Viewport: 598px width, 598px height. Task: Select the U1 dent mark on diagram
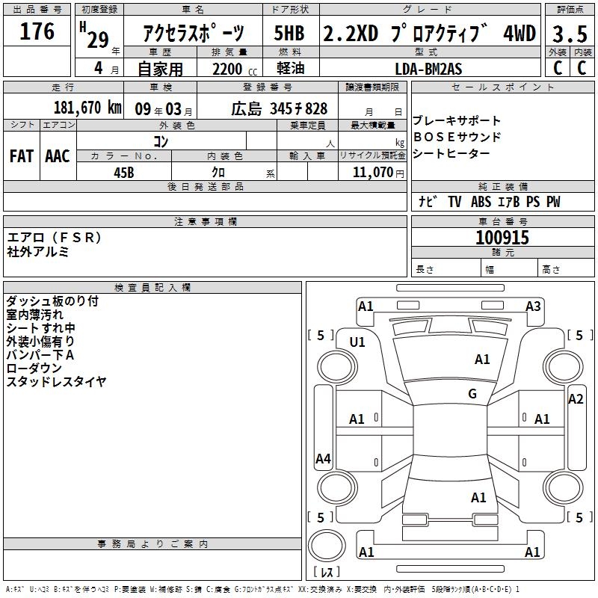[357, 342]
